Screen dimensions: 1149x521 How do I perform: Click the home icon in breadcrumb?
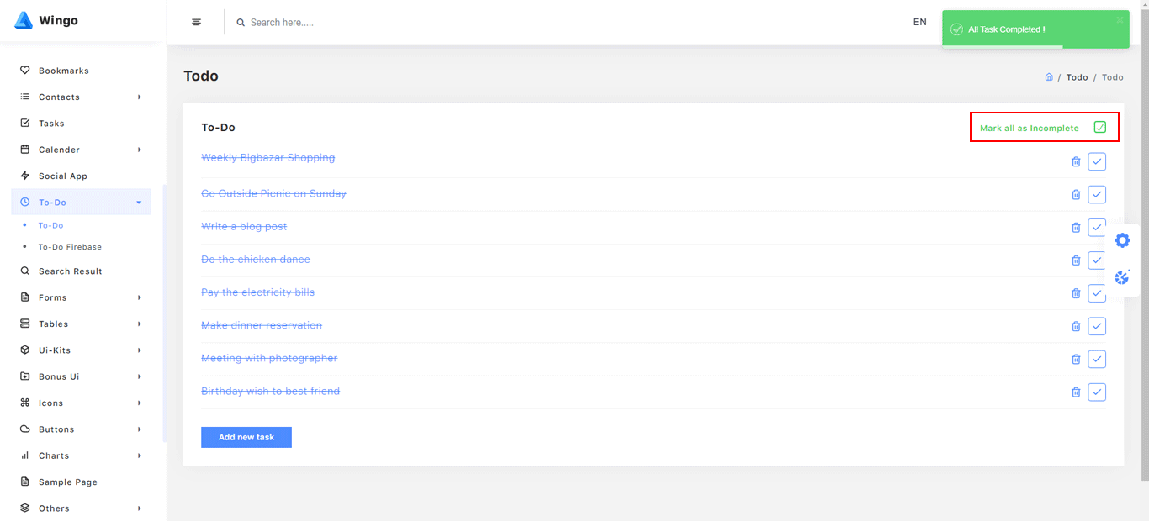tap(1049, 77)
